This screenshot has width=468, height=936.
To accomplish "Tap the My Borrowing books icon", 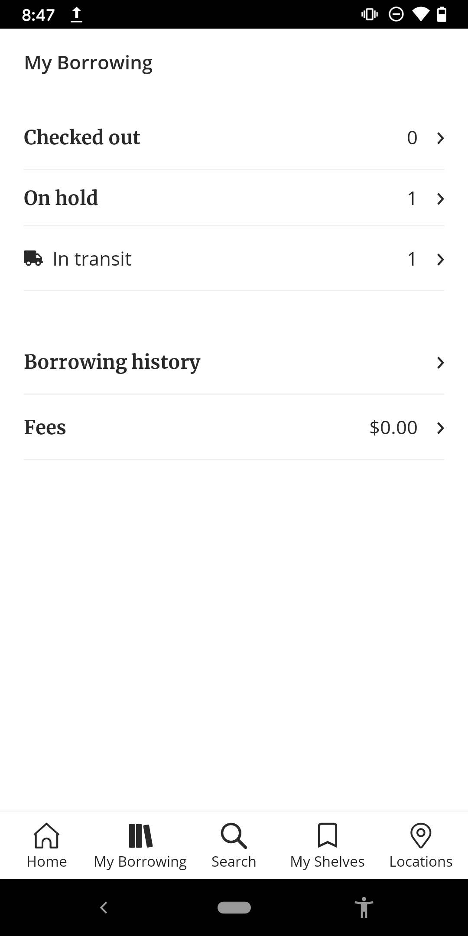I will coord(140,835).
